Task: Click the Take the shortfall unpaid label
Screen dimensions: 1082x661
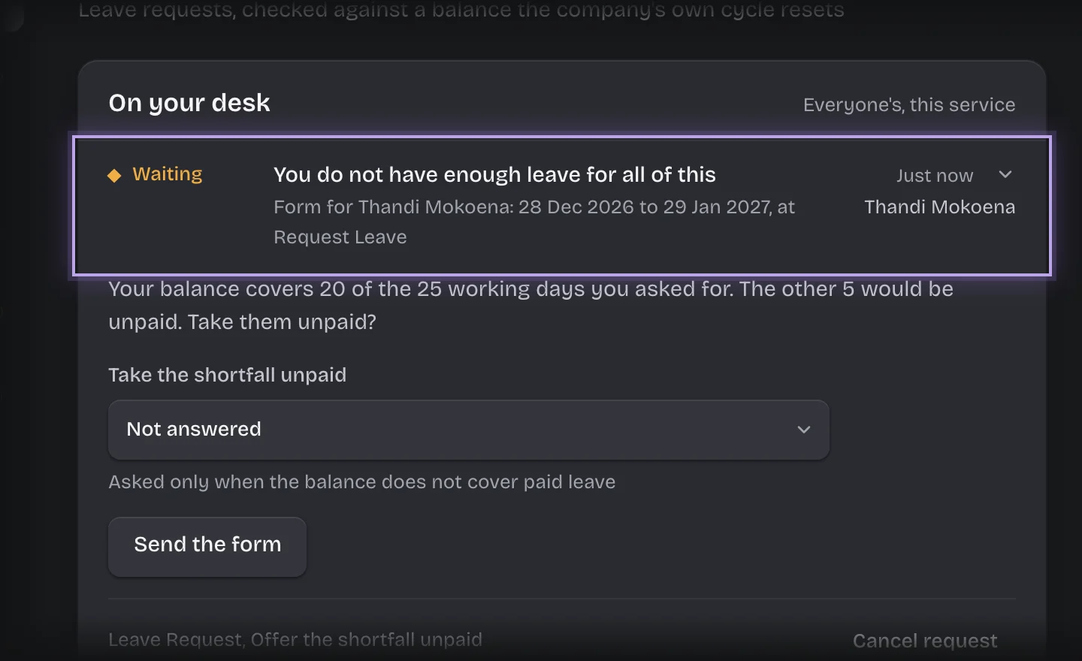Action: pyautogui.click(x=228, y=375)
